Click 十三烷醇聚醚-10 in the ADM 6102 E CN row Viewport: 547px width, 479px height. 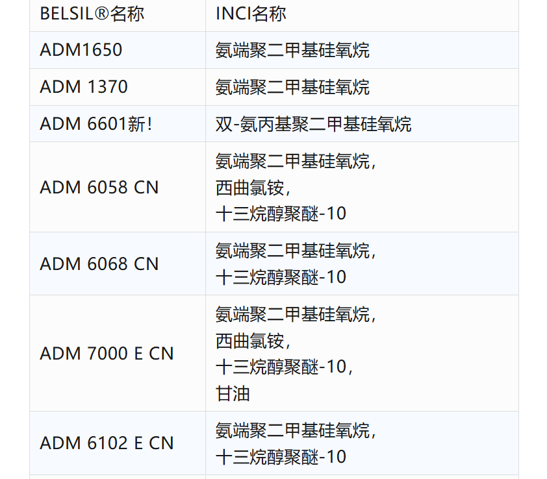coord(281,457)
